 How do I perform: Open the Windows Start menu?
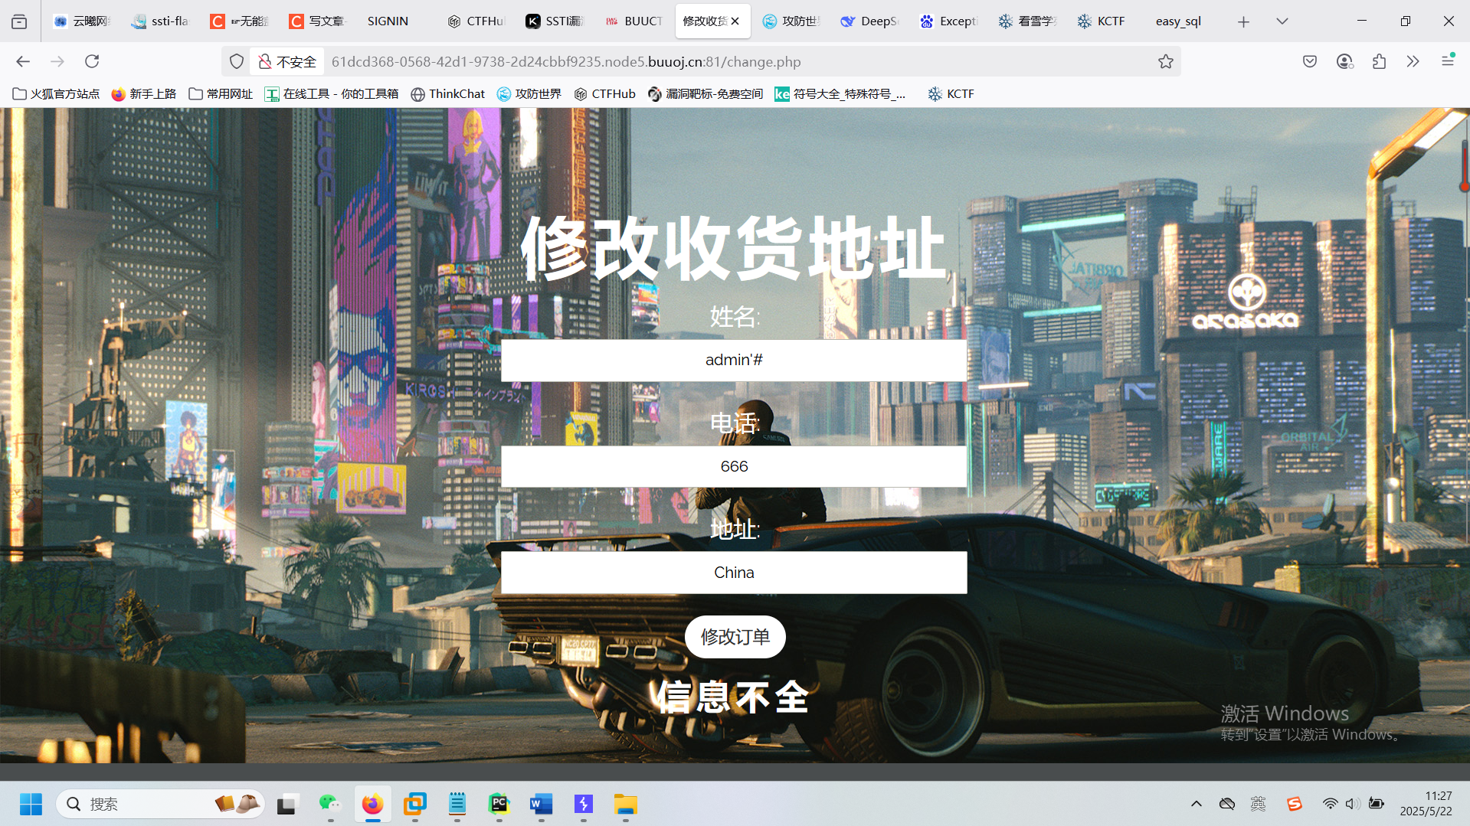click(x=31, y=804)
